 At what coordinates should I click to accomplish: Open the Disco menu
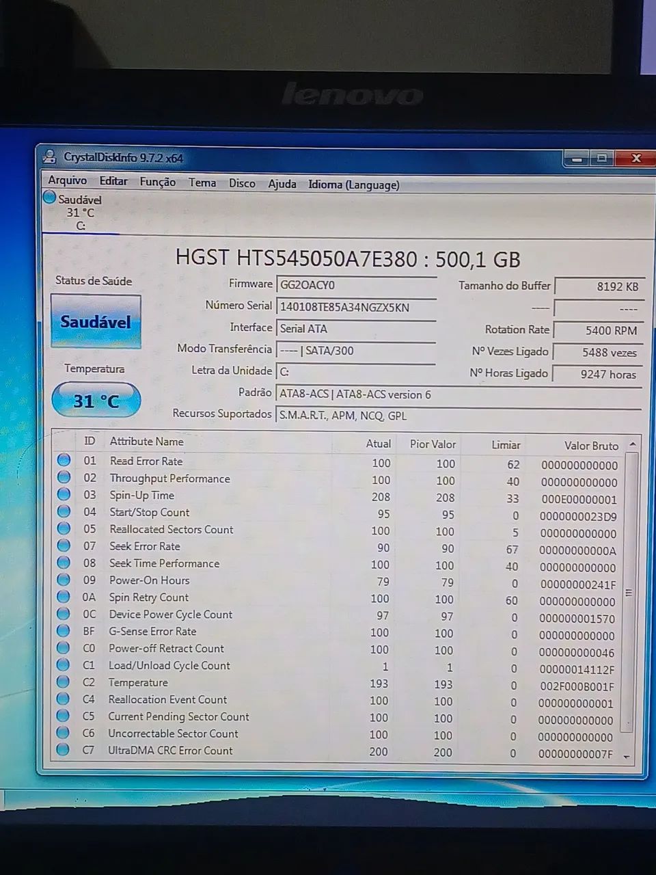[242, 183]
